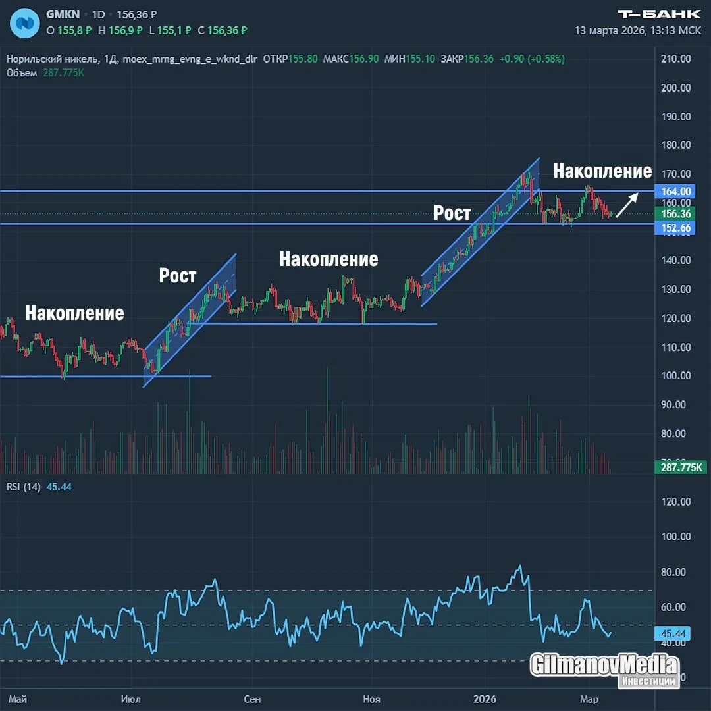Viewport: 711px width, 711px height.
Task: Click the 90.00 price axis label
Action: 673,404
